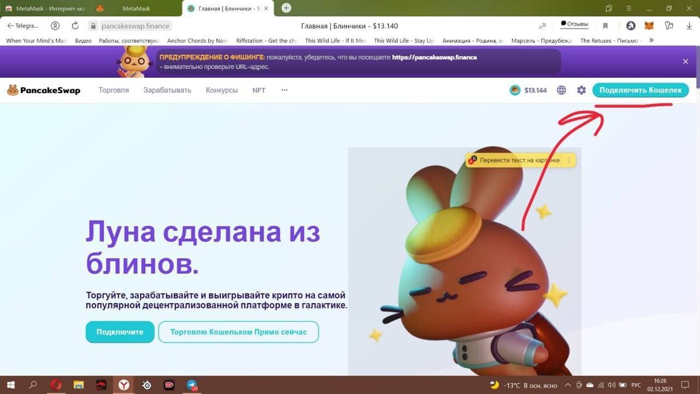Click the https://pancakeswap.finance URL in banner
Viewport: 700px width, 394px height.
pyautogui.click(x=435, y=57)
